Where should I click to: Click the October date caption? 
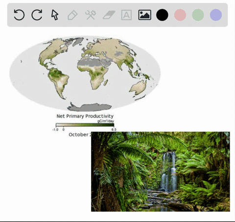pyautogui.click(x=80, y=135)
